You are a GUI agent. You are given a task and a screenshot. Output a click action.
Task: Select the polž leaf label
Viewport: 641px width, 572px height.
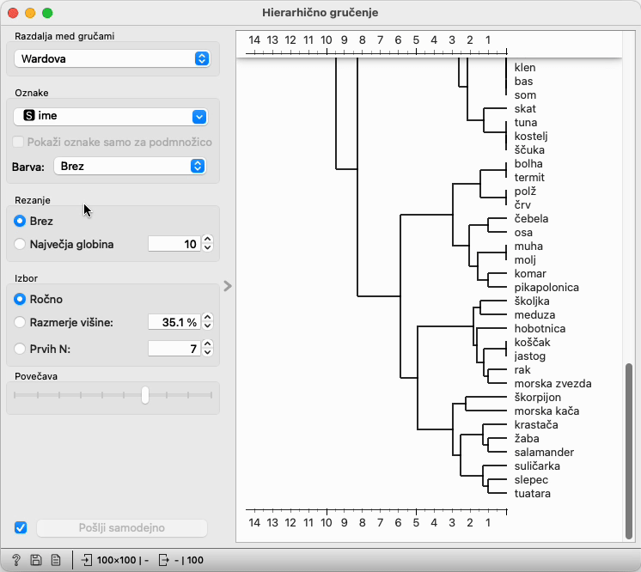(525, 192)
